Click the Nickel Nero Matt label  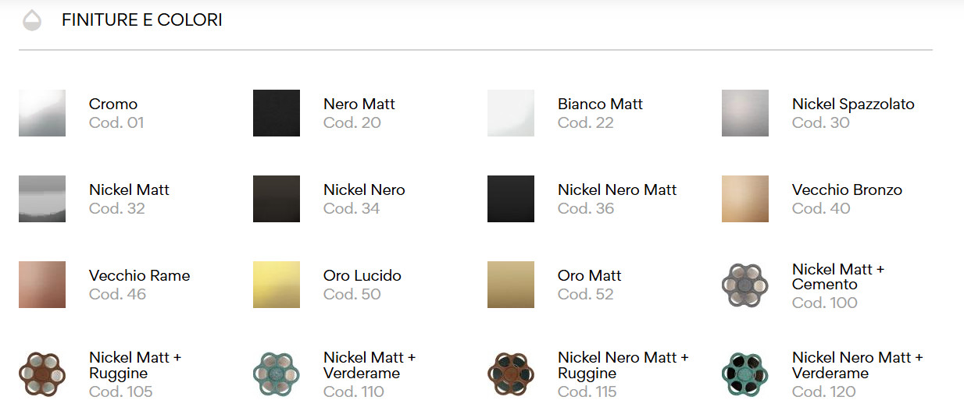click(617, 190)
